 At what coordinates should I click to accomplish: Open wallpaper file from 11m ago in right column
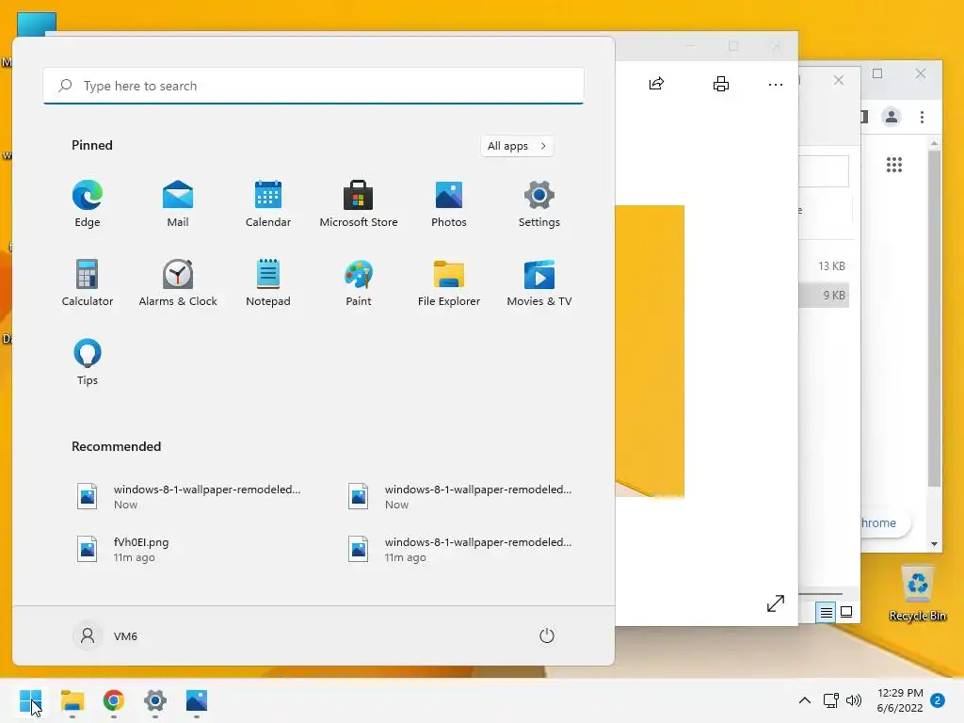pyautogui.click(x=461, y=549)
